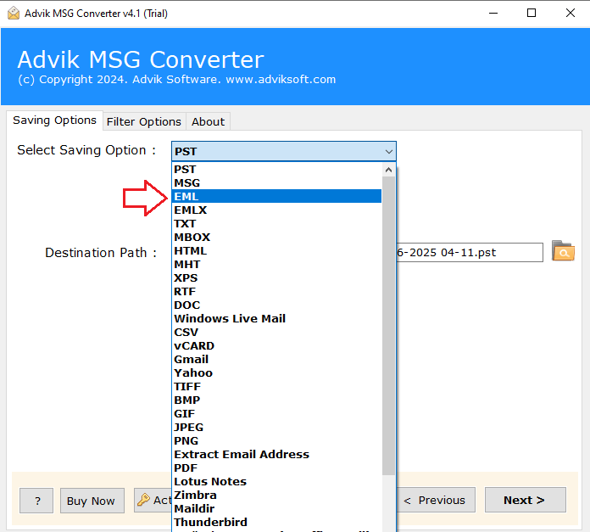The image size is (590, 532).
Task: Click the browse folder icon for destination
Action: pyautogui.click(x=563, y=251)
